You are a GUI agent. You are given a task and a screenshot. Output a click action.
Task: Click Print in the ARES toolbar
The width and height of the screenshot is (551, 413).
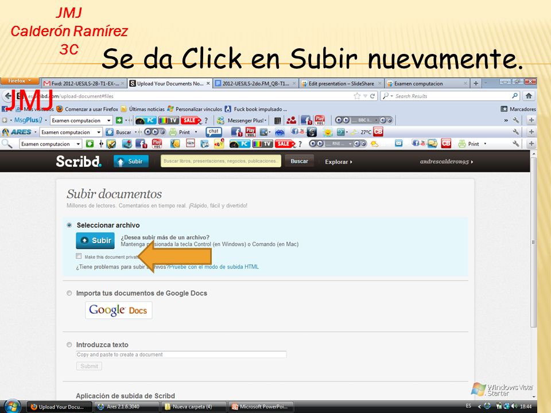(180, 132)
